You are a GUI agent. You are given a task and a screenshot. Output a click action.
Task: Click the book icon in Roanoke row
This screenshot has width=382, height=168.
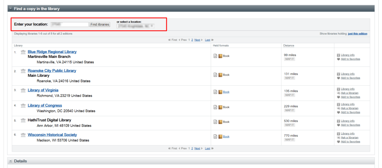click(x=220, y=75)
